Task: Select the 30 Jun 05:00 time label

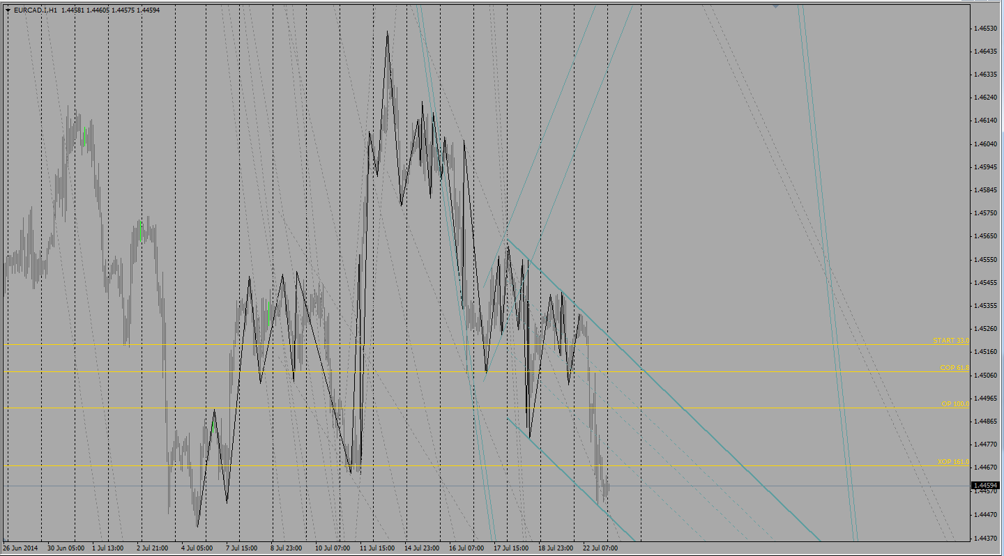Action: [66, 548]
